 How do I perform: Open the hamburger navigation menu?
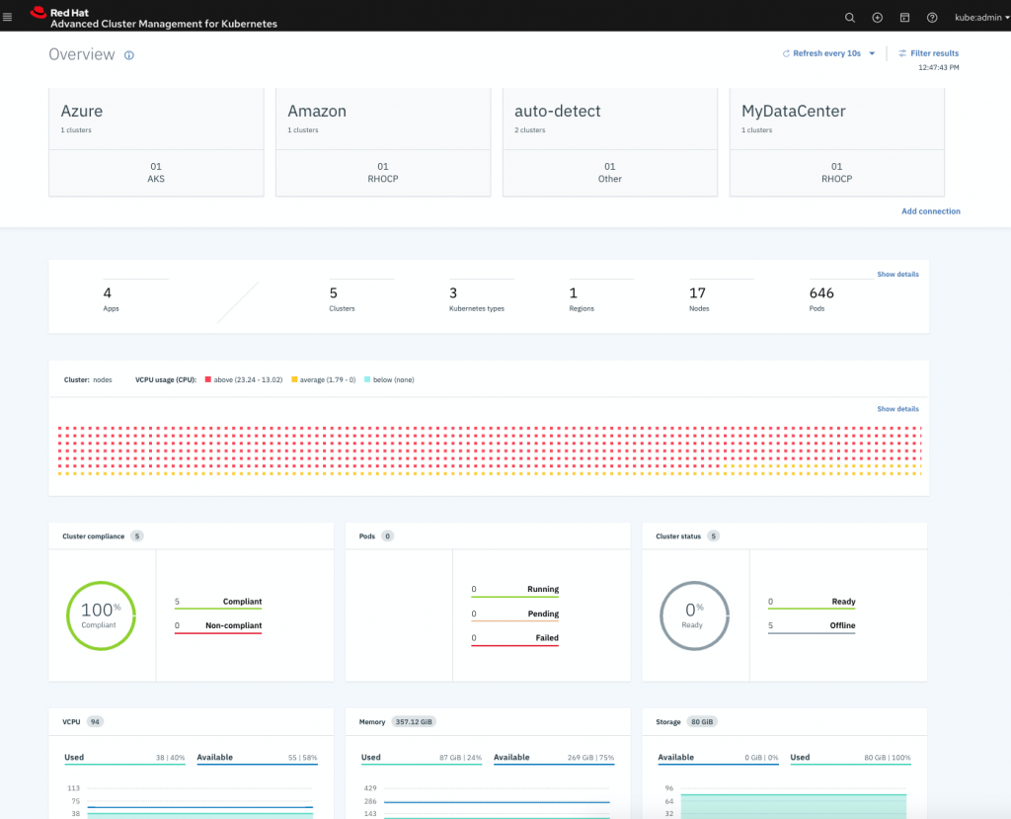tap(8, 18)
